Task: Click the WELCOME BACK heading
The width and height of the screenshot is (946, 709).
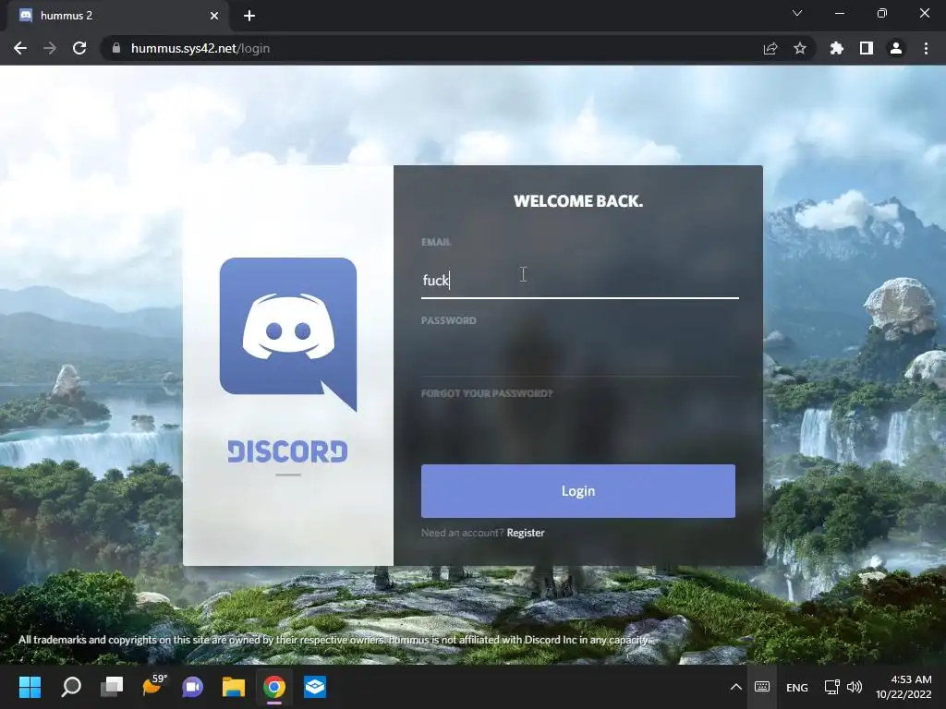Action: coord(578,201)
